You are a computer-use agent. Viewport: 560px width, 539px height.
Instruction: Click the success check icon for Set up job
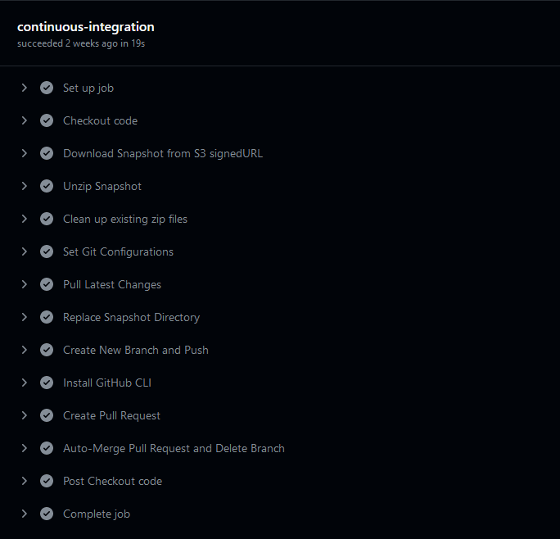tap(47, 88)
